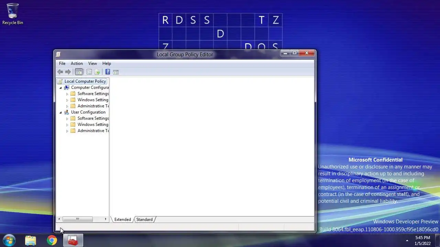The image size is (440, 247).
Task: Open the View menu
Action: 92,63
